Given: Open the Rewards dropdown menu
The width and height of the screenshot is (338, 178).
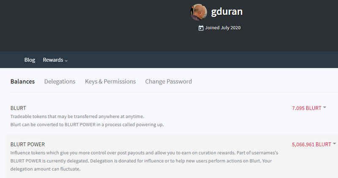Looking at the screenshot, I should point(55,60).
